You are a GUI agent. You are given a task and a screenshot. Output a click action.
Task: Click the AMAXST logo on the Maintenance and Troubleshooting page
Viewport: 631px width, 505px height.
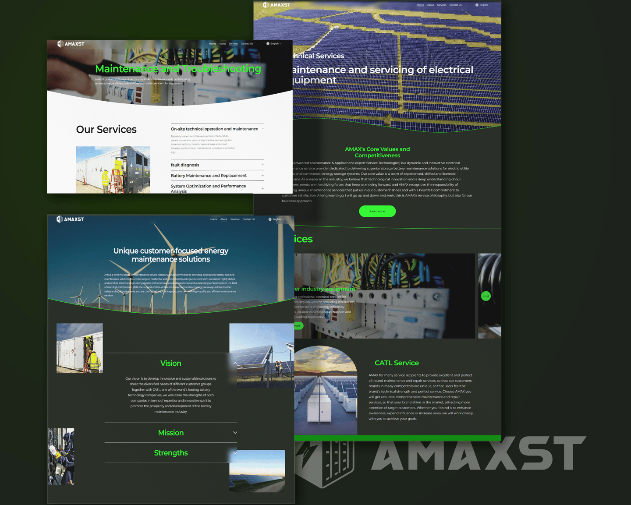coord(71,44)
